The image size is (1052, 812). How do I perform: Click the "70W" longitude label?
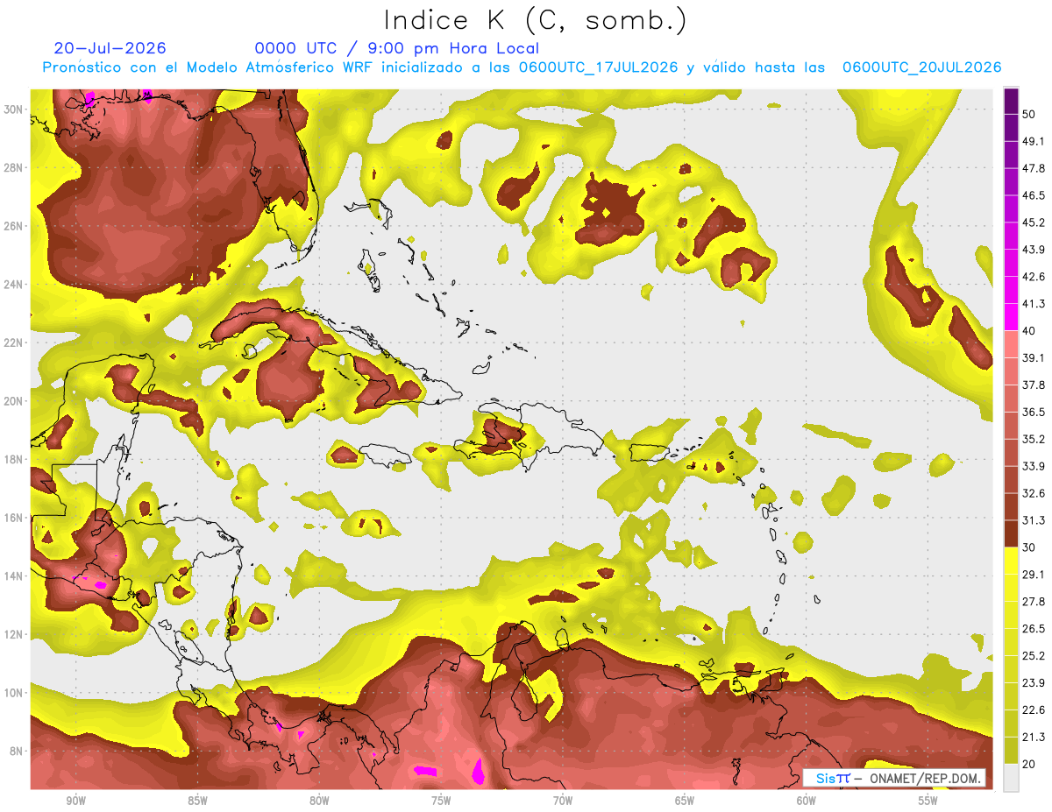point(563,801)
